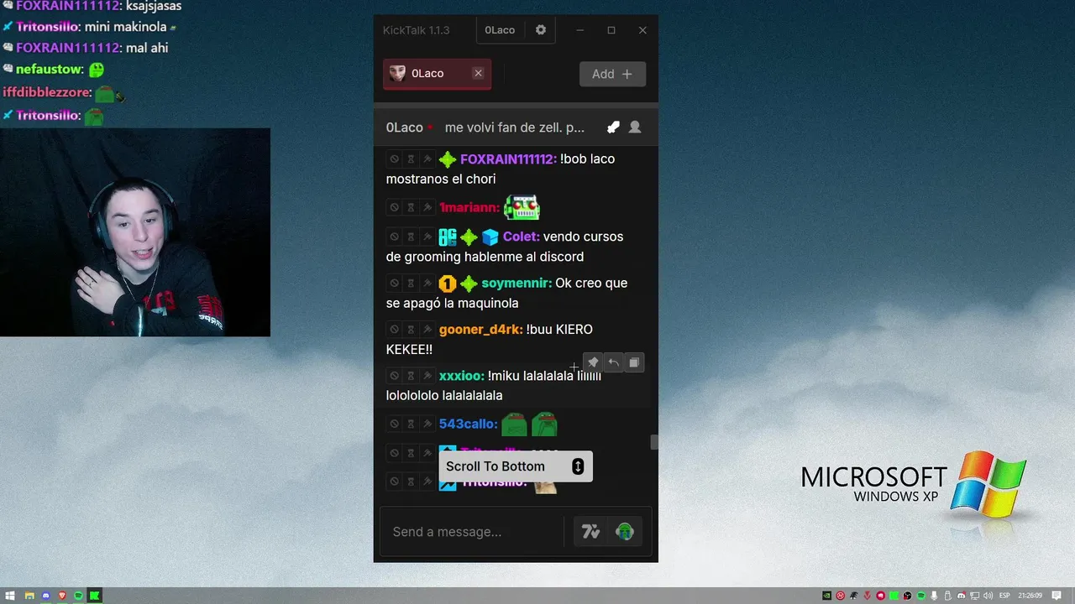This screenshot has width=1075, height=604.
Task: Open 7TV emote picker
Action: tap(591, 532)
